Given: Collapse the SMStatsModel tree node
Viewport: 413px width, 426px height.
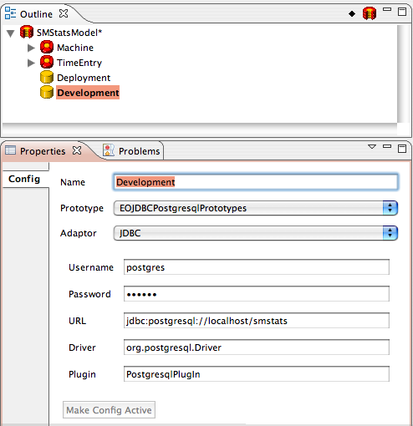Looking at the screenshot, I should (x=11, y=33).
